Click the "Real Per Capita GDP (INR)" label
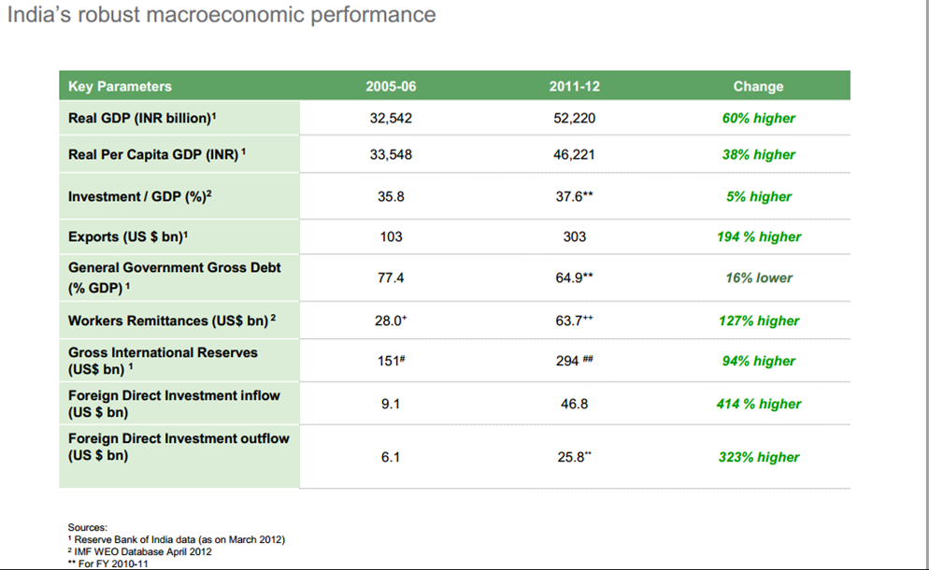 tap(157, 154)
